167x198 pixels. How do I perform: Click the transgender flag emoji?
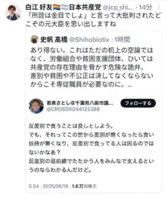(x=65, y=8)
